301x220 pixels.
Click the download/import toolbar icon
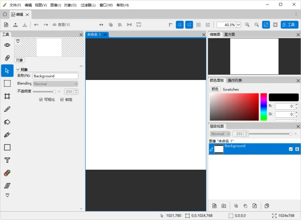pyautogui.click(x=24, y=25)
